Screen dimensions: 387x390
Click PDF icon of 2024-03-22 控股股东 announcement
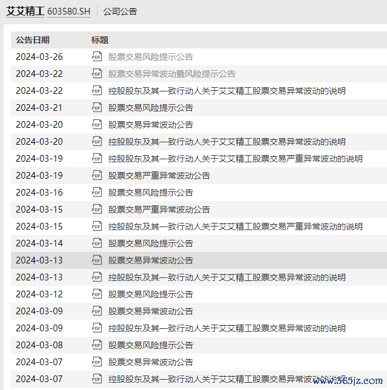tap(97, 91)
